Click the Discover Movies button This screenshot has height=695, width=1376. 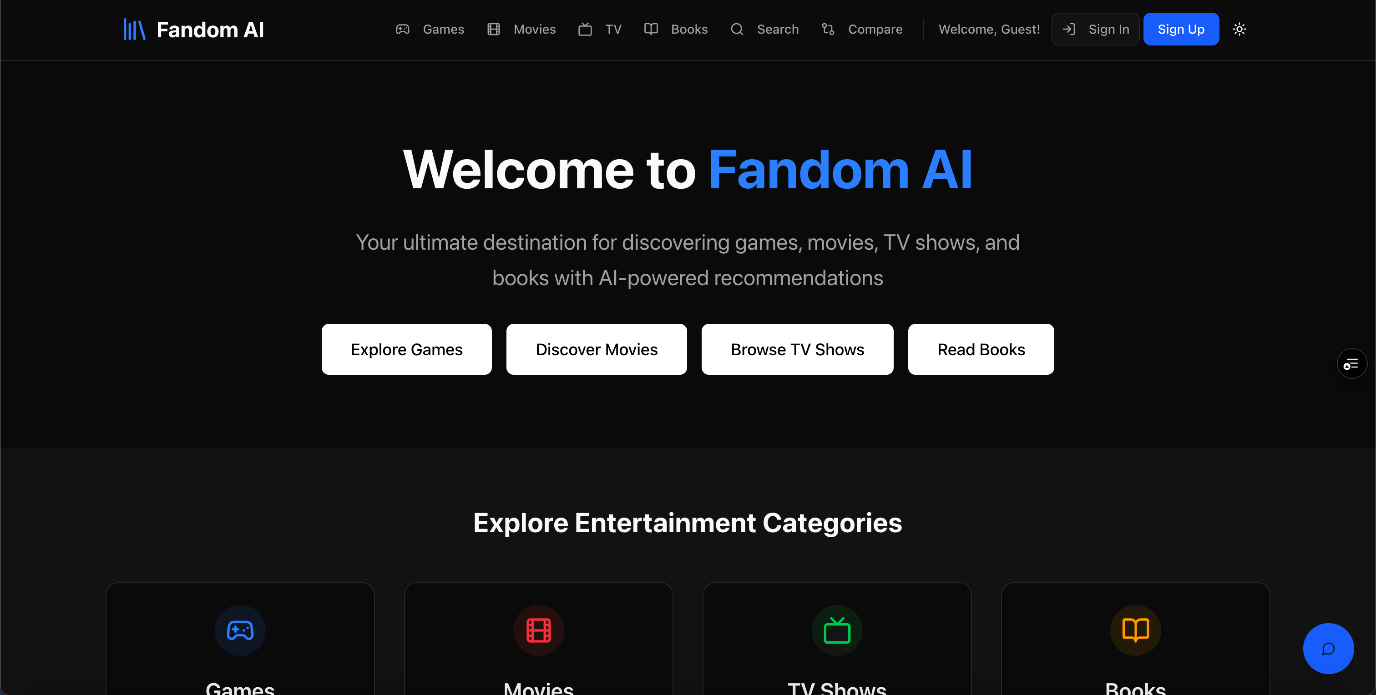point(597,349)
